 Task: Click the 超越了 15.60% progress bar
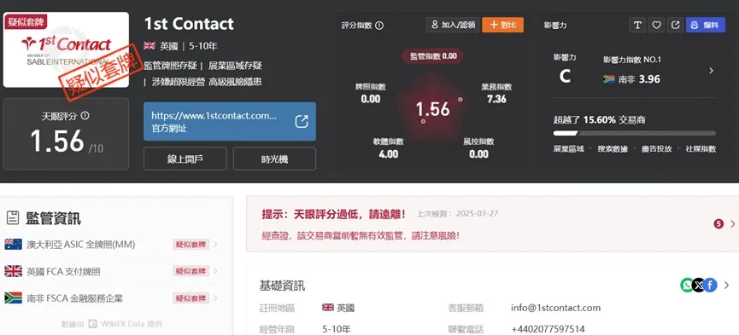pyautogui.click(x=635, y=133)
